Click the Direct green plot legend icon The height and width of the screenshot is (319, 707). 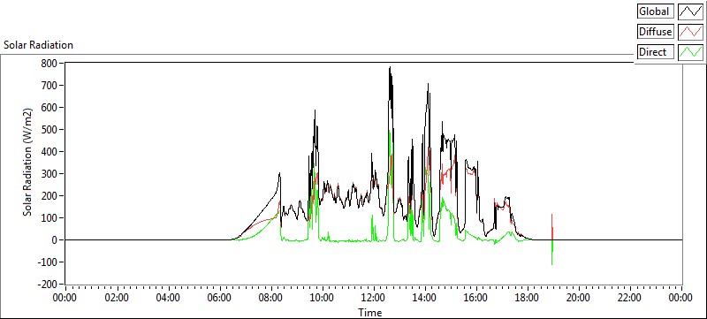coord(690,52)
